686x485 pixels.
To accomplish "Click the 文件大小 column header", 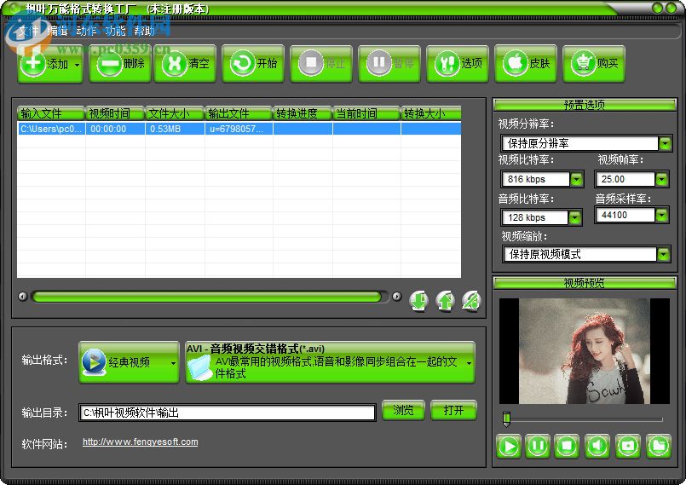I will (x=175, y=113).
